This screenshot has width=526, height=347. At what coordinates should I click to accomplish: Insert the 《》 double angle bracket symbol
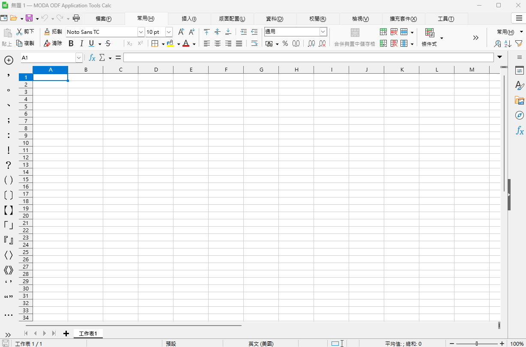pos(9,270)
